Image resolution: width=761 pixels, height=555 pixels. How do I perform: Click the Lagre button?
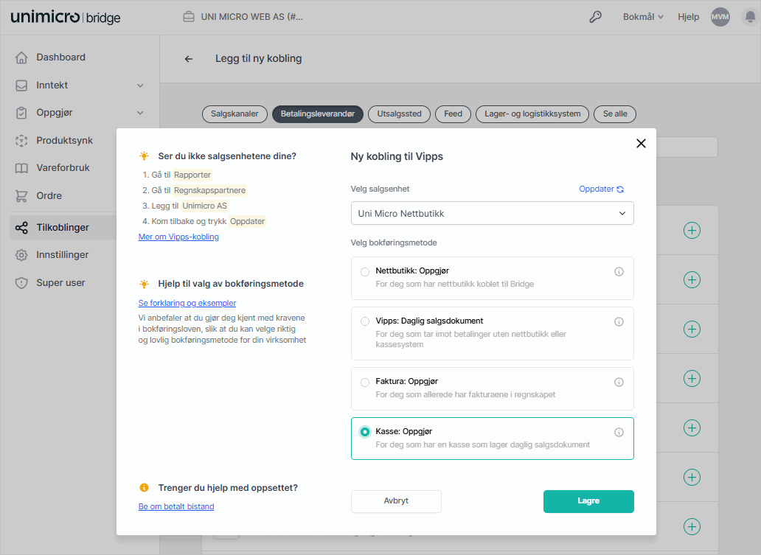point(588,501)
